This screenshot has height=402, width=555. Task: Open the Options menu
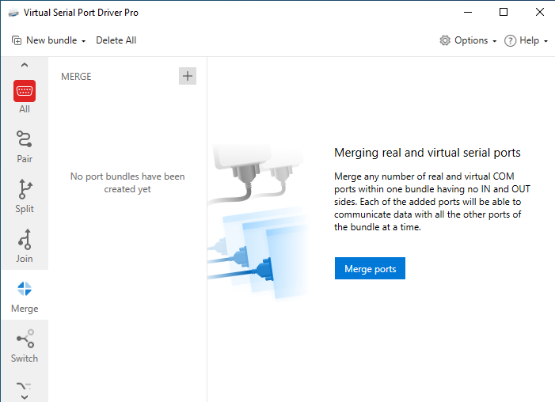tap(468, 40)
